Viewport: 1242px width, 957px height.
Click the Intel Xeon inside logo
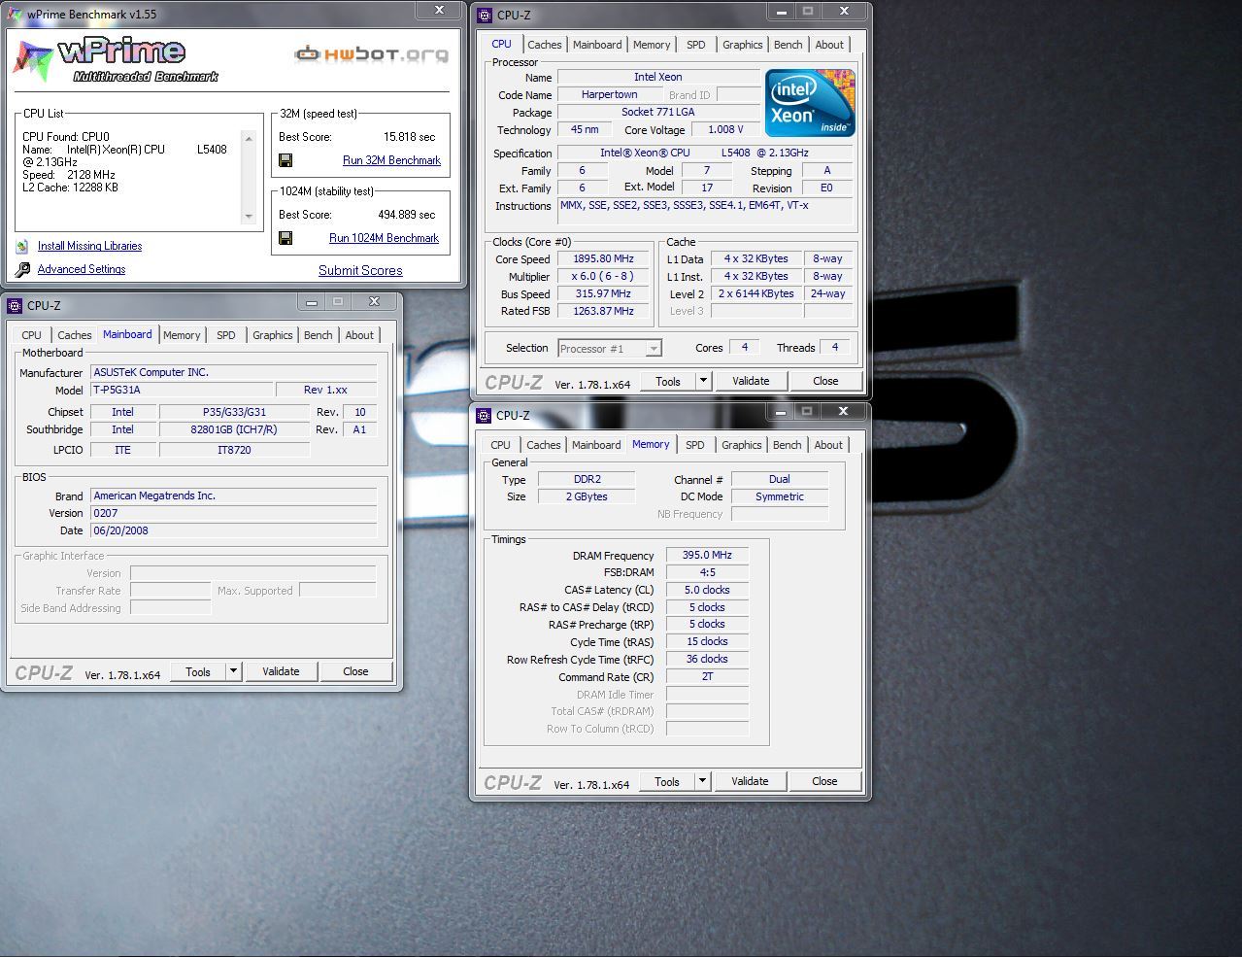coord(810,102)
